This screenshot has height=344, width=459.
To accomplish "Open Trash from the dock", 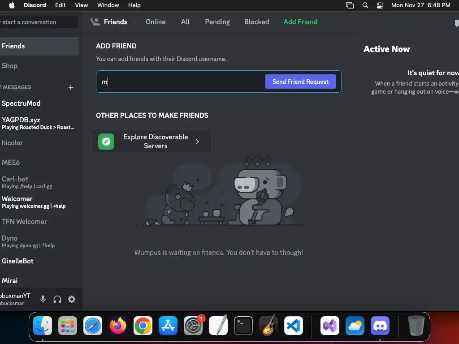I will [416, 326].
